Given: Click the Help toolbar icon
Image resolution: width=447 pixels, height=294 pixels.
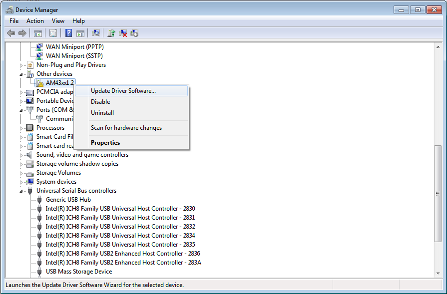Looking at the screenshot, I should 68,33.
